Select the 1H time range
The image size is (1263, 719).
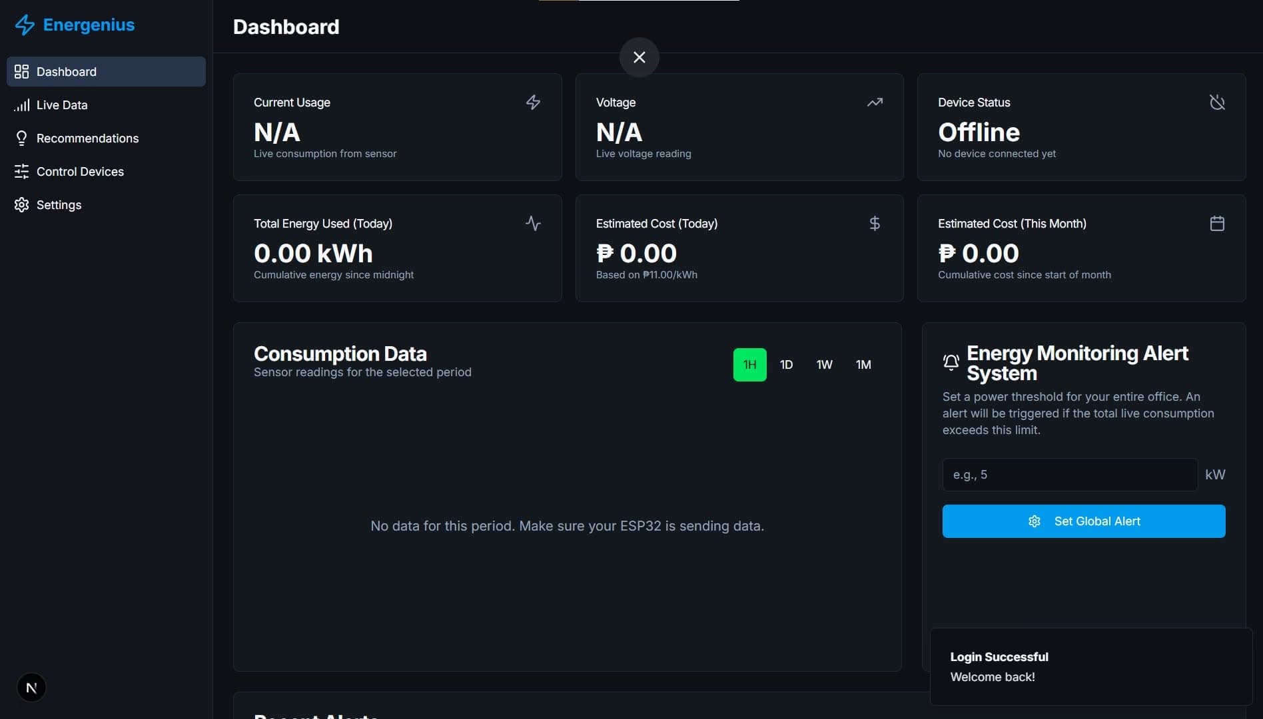[749, 365]
